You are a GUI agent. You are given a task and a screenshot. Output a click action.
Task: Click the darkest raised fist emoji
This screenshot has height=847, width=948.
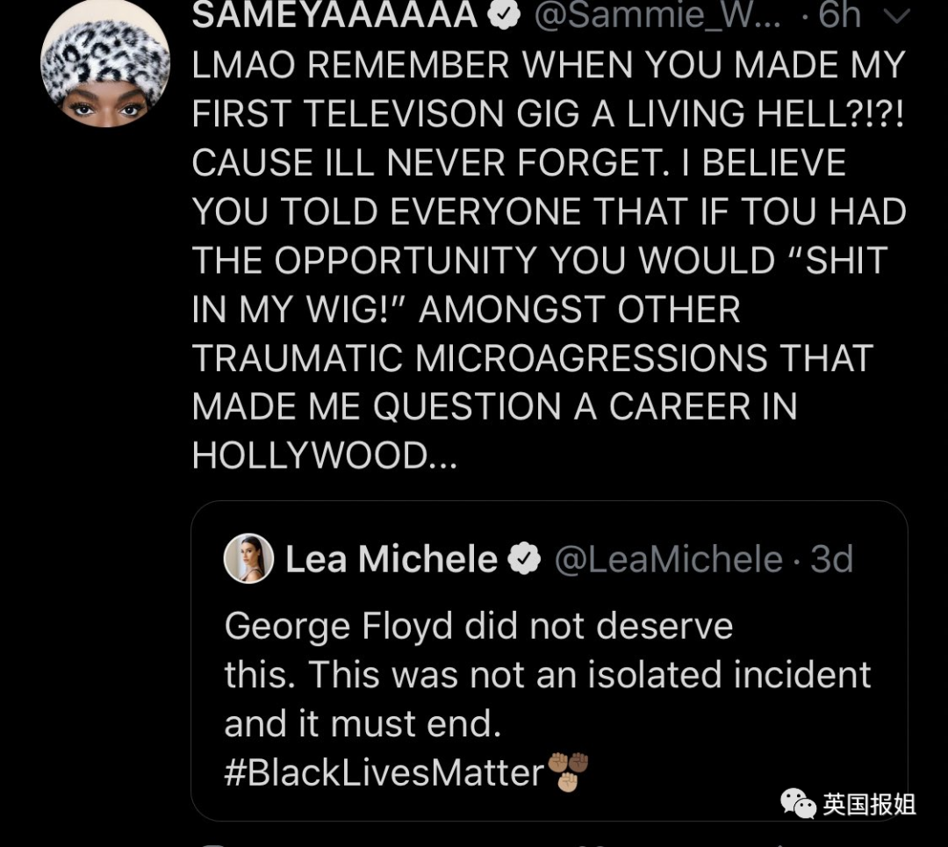click(x=578, y=763)
